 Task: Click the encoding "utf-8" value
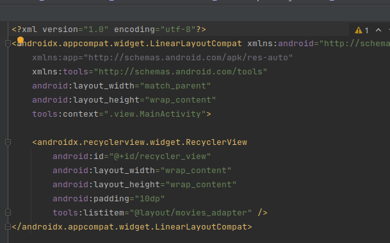pyautogui.click(x=178, y=29)
